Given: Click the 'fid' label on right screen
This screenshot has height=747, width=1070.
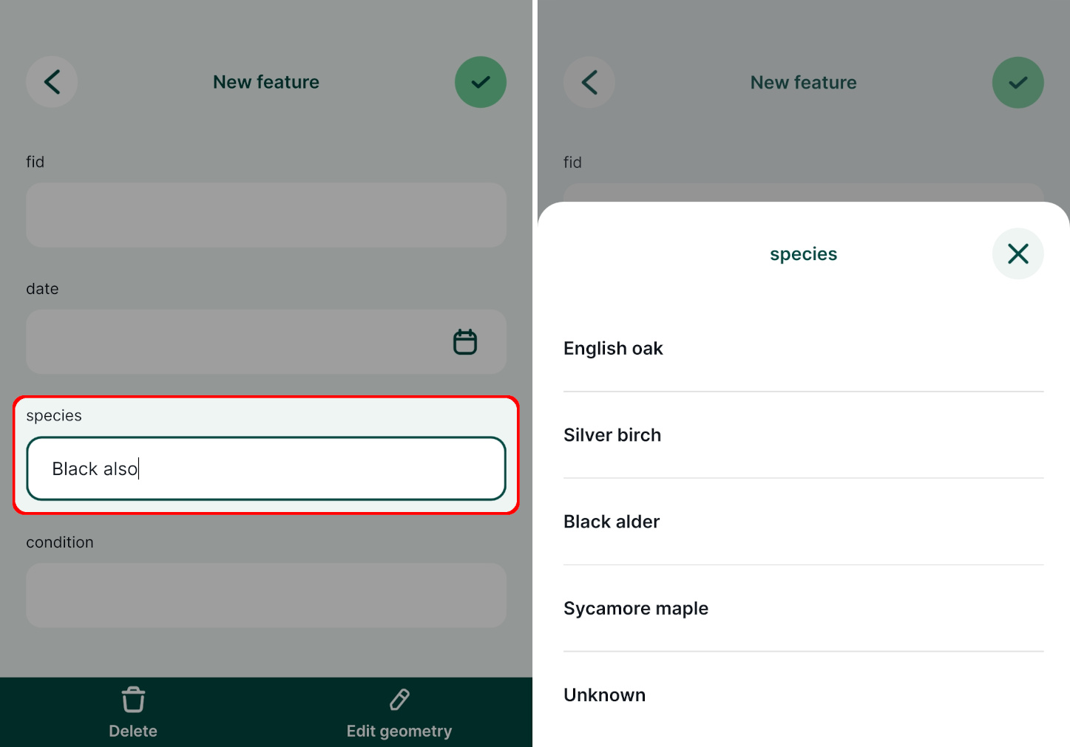Looking at the screenshot, I should tap(573, 163).
